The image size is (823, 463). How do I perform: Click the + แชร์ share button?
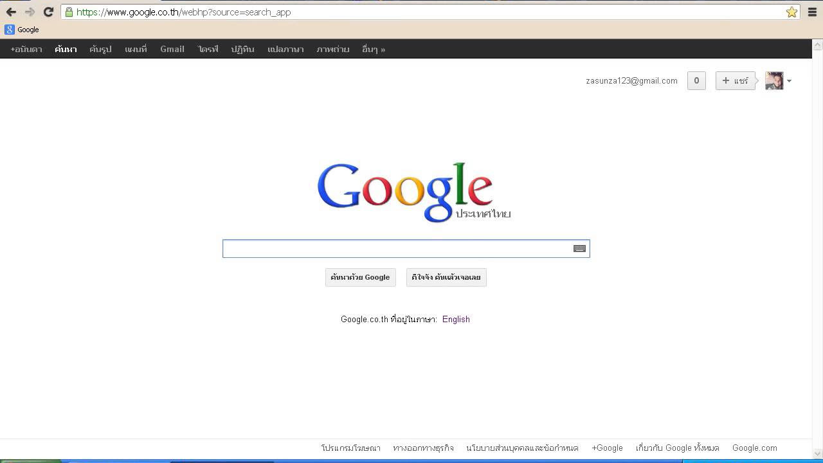(735, 80)
